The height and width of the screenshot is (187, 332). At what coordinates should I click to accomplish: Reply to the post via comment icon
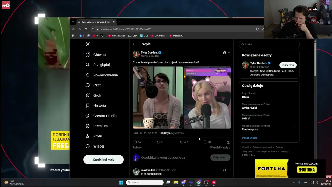point(135,142)
